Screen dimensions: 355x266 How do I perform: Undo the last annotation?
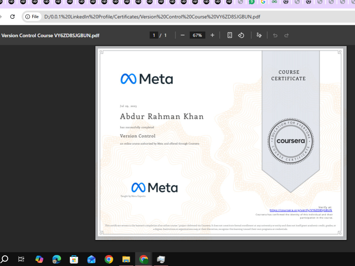(x=275, y=35)
